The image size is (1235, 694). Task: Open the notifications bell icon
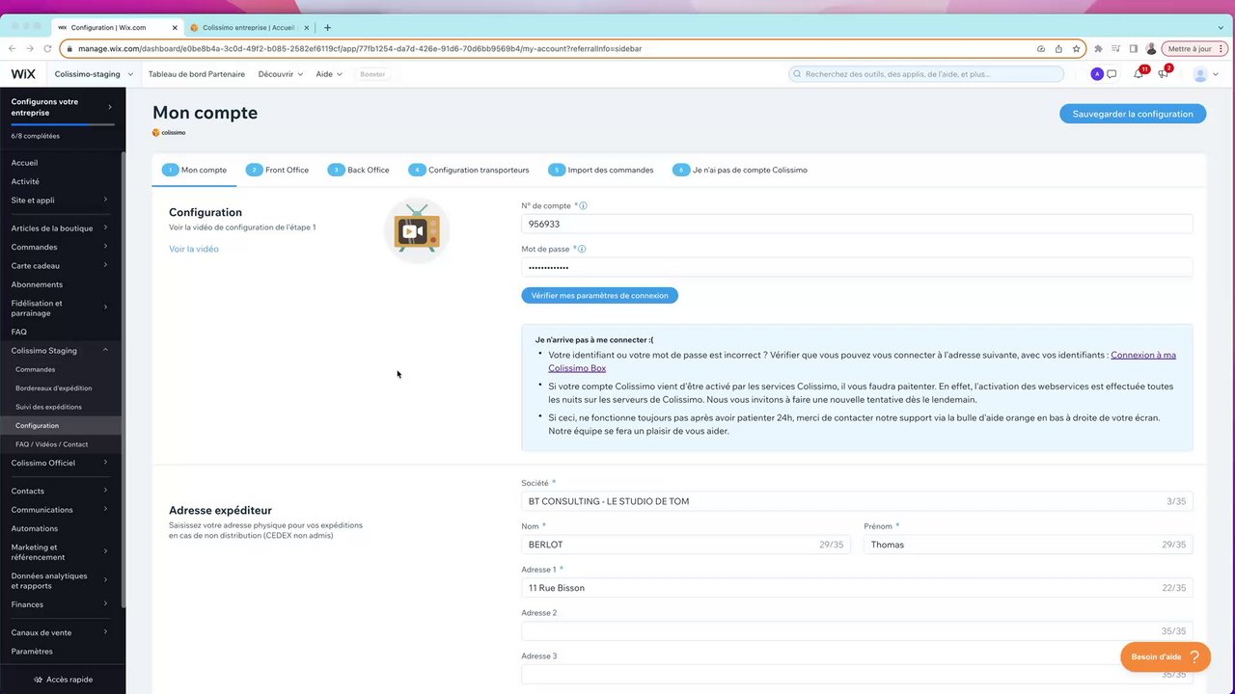coord(1139,74)
